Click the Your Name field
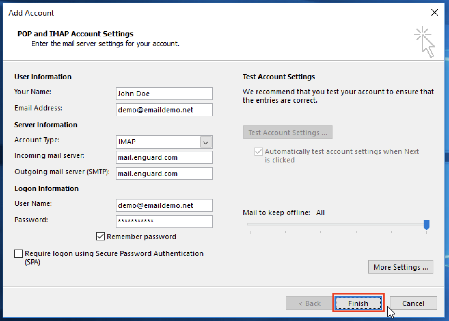 pyautogui.click(x=164, y=94)
